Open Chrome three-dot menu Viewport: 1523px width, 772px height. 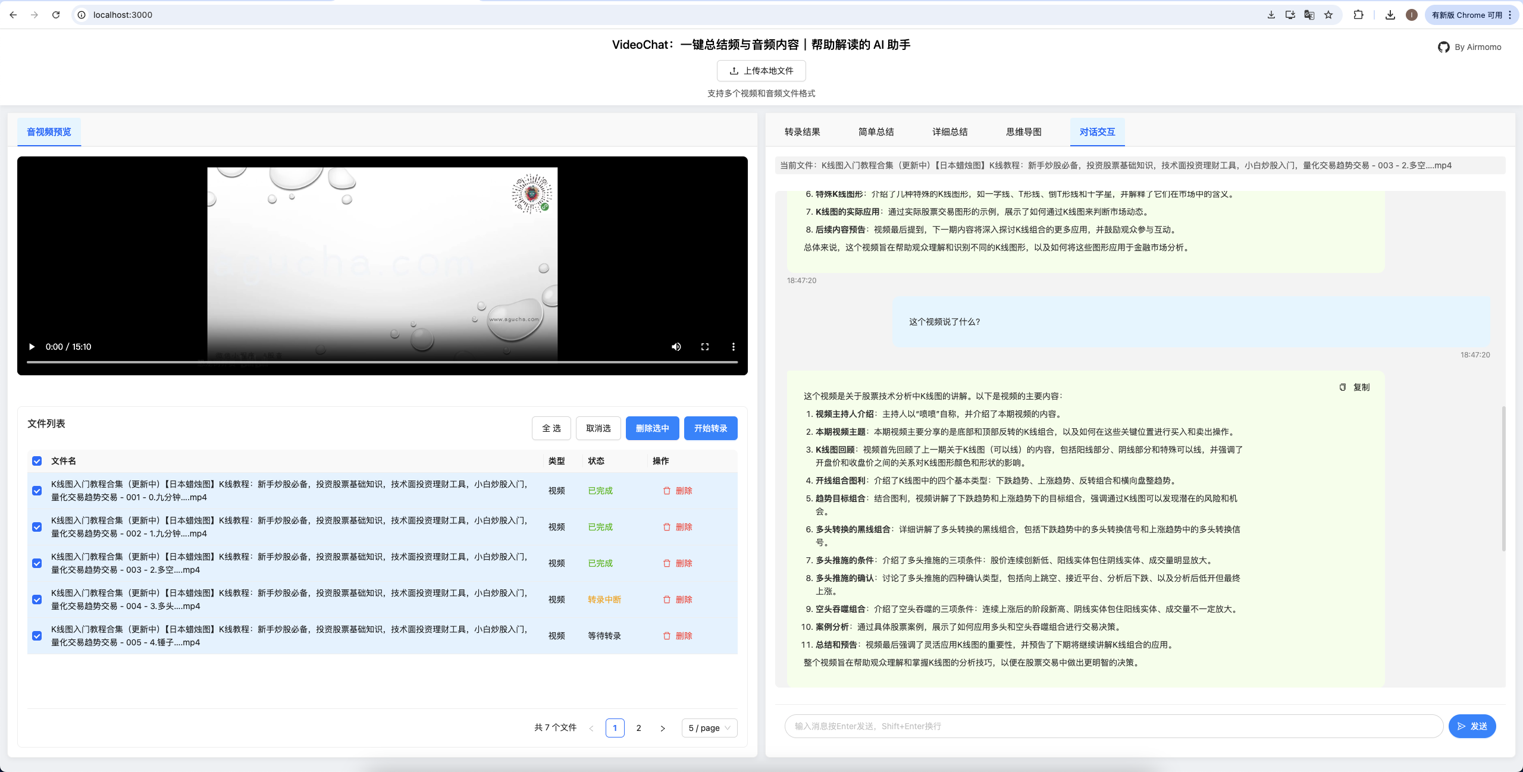pos(1510,15)
